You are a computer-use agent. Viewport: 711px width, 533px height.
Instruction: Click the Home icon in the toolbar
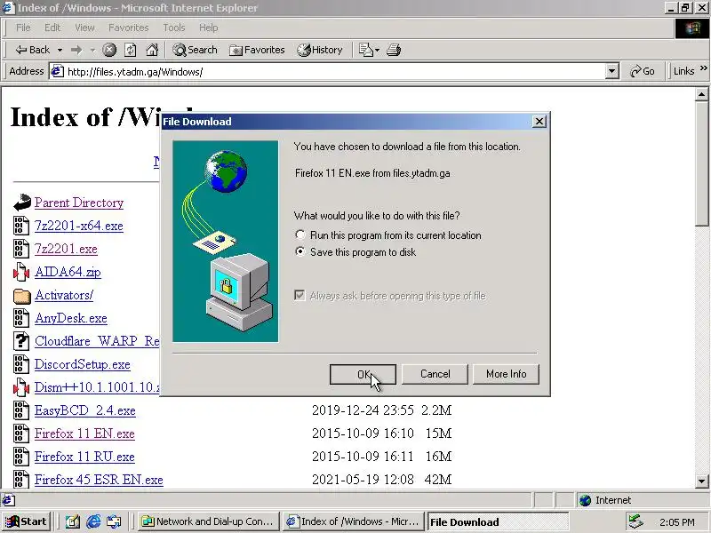152,50
